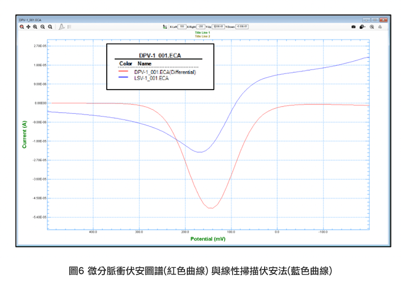Click the magnifier icon beside the palette dropdown

pos(372,27)
